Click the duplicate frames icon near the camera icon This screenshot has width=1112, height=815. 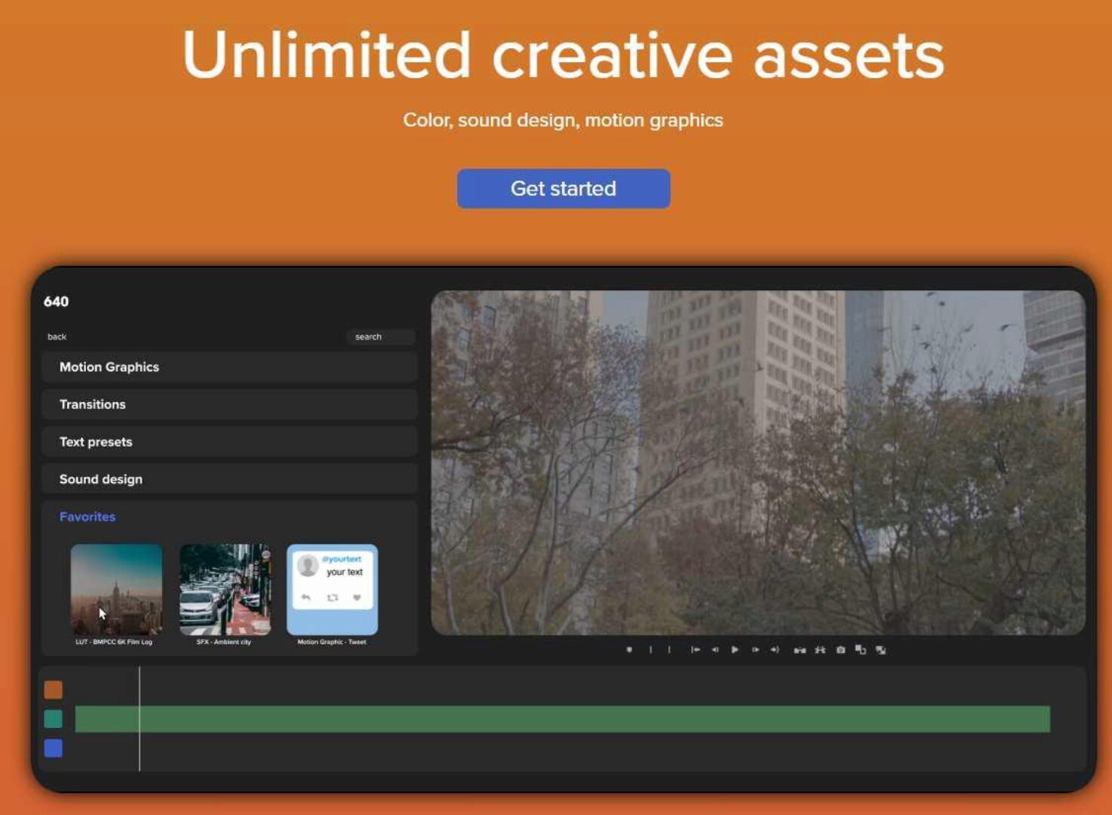tap(860, 649)
